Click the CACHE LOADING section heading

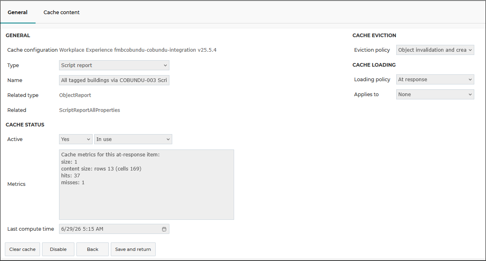pyautogui.click(x=374, y=65)
